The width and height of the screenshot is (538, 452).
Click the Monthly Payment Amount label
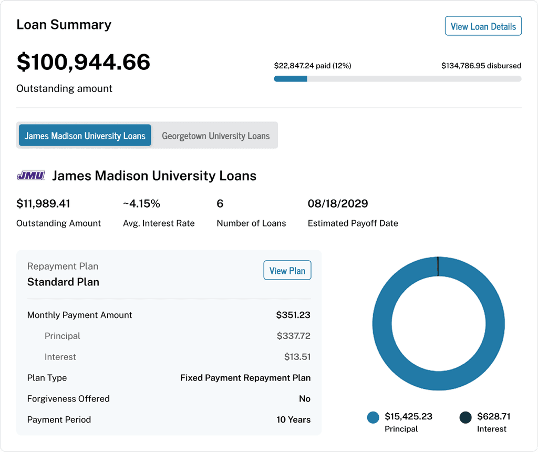pyautogui.click(x=80, y=315)
